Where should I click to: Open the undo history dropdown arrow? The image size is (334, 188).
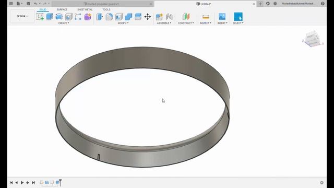pyautogui.click(x=40, y=4)
